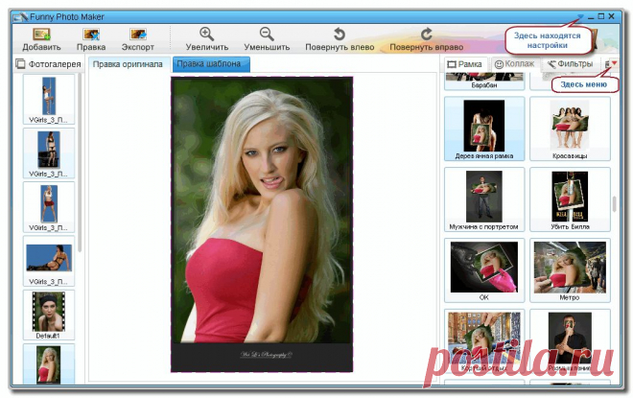
Task: Select the Правка шаблона tab
Action: [211, 64]
